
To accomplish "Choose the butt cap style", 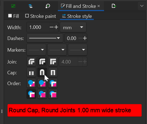I will 31,73.
